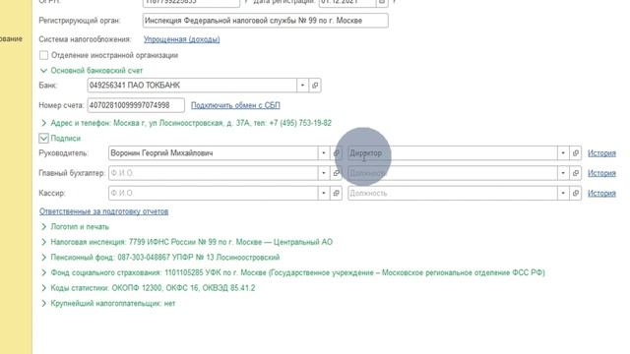Expand the Налоговая инспекция section
Image resolution: width=630 pixels, height=354 pixels.
[x=43, y=242]
